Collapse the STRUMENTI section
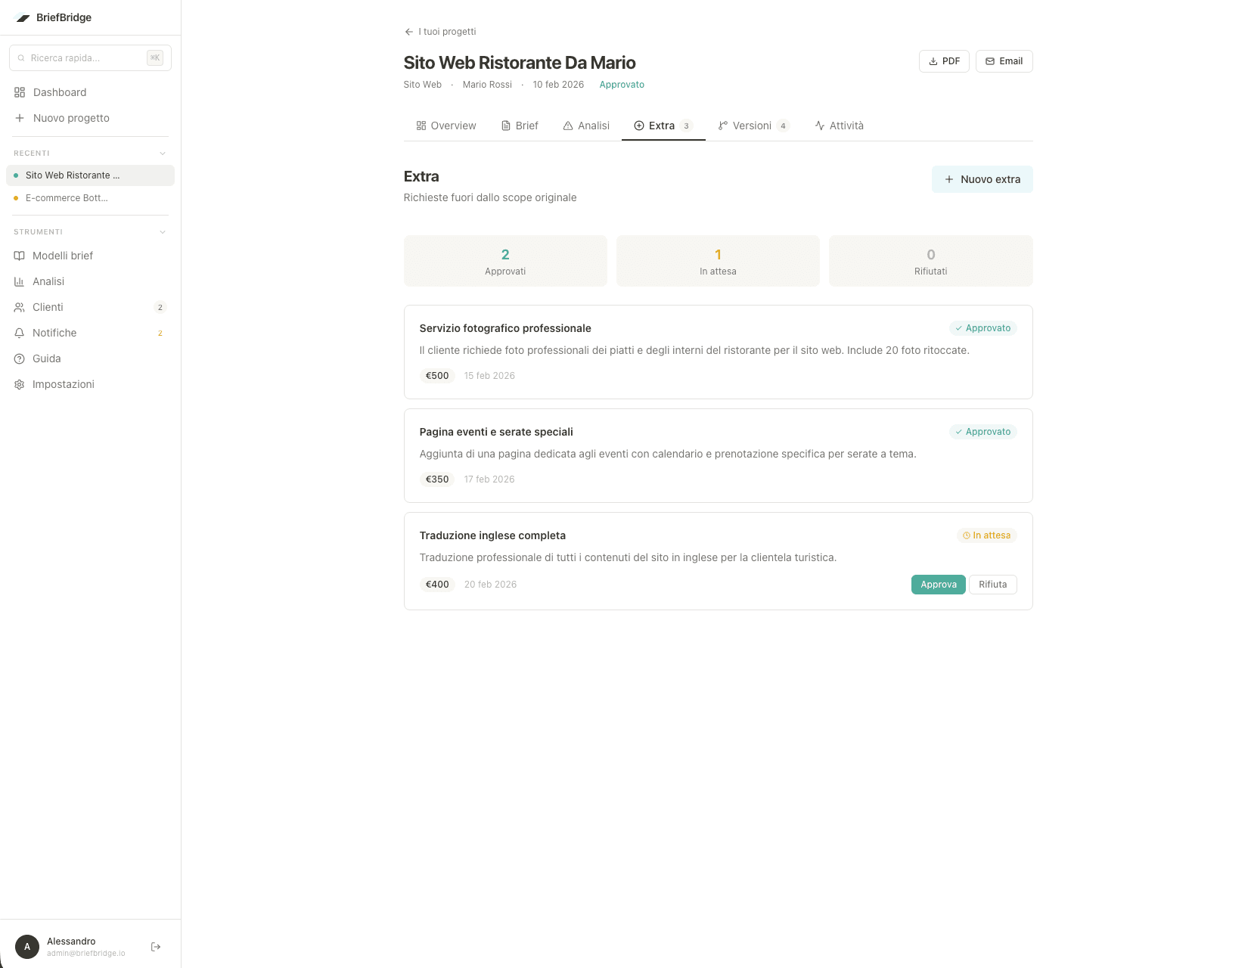The image size is (1251, 968). [163, 231]
